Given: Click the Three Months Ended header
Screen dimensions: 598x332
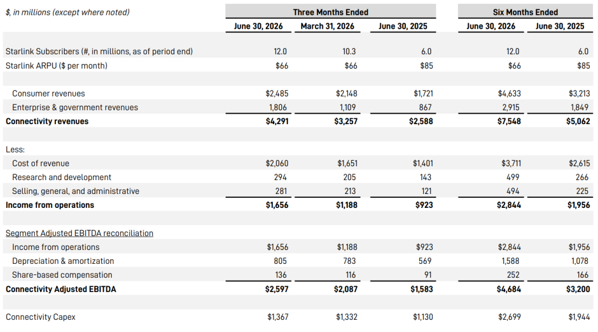Looking at the screenshot, I should [x=330, y=12].
